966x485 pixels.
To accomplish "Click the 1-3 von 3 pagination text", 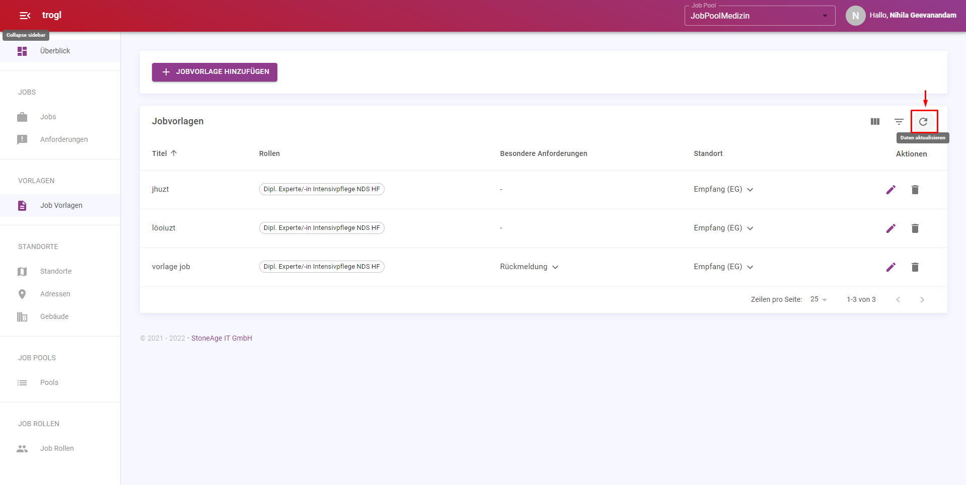I will (x=861, y=299).
